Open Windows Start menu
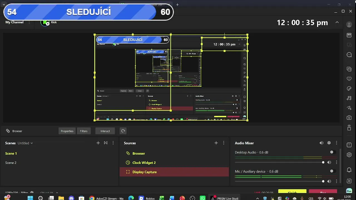This screenshot has width=356, height=200. coord(30,198)
